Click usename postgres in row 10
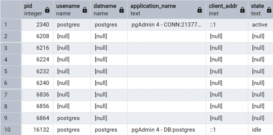 (x=72, y=130)
